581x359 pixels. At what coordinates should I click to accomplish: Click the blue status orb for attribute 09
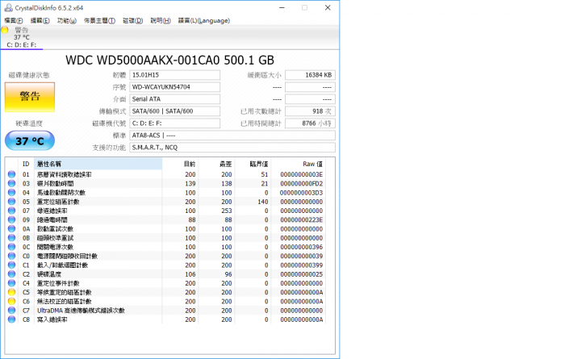[12, 219]
